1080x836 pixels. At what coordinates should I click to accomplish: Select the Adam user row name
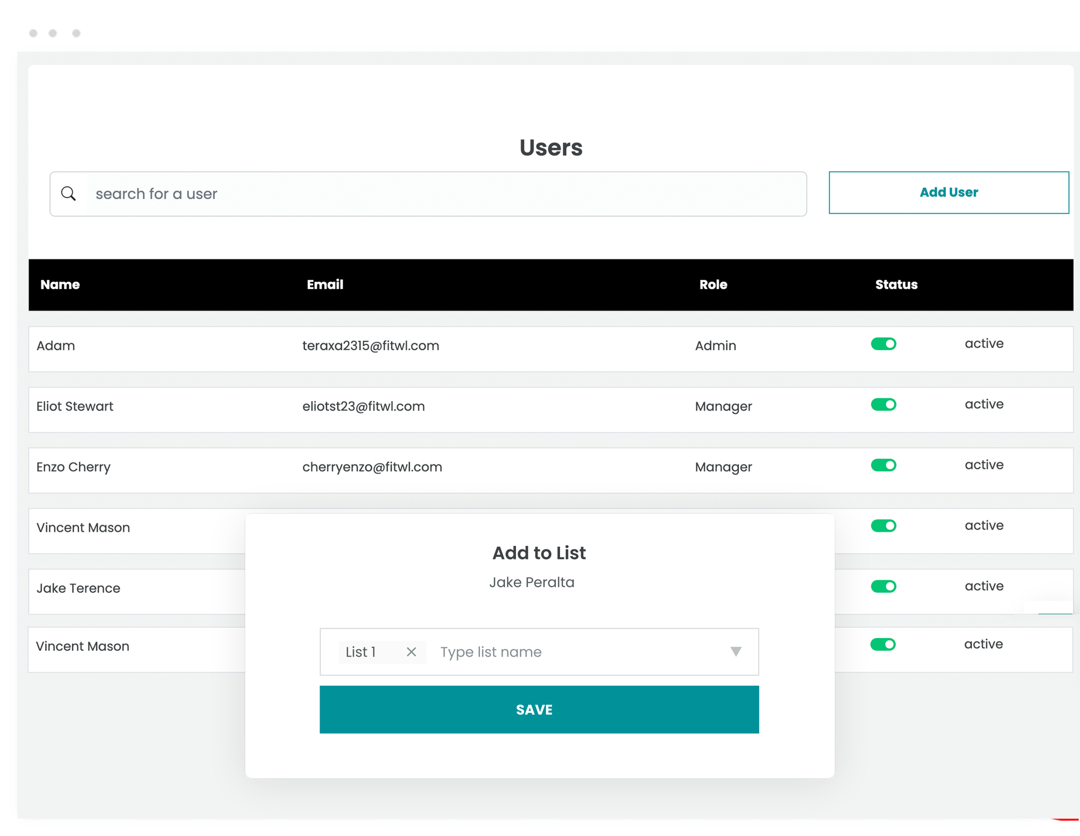[x=56, y=346]
